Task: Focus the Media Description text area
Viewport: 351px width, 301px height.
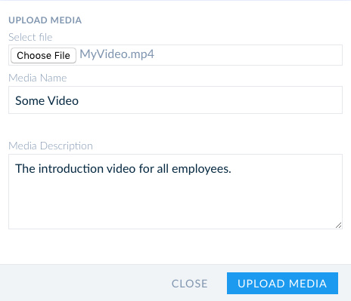Action: click(175, 192)
